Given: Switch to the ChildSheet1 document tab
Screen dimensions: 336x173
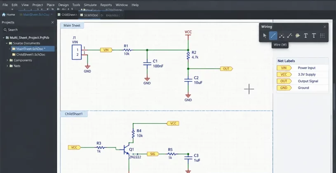Looking at the screenshot, I should click(67, 15).
